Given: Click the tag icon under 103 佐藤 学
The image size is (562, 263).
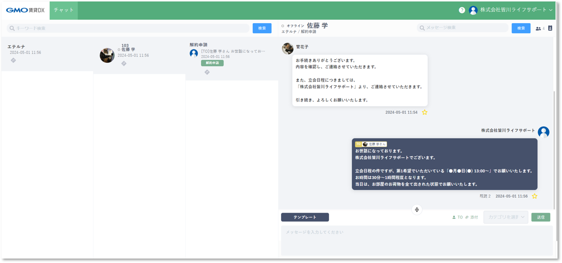Looking at the screenshot, I should [x=124, y=63].
